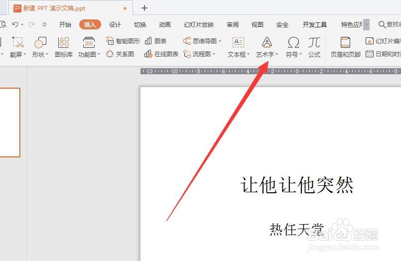
Task: Open the 安全 tab
Action: click(x=282, y=24)
